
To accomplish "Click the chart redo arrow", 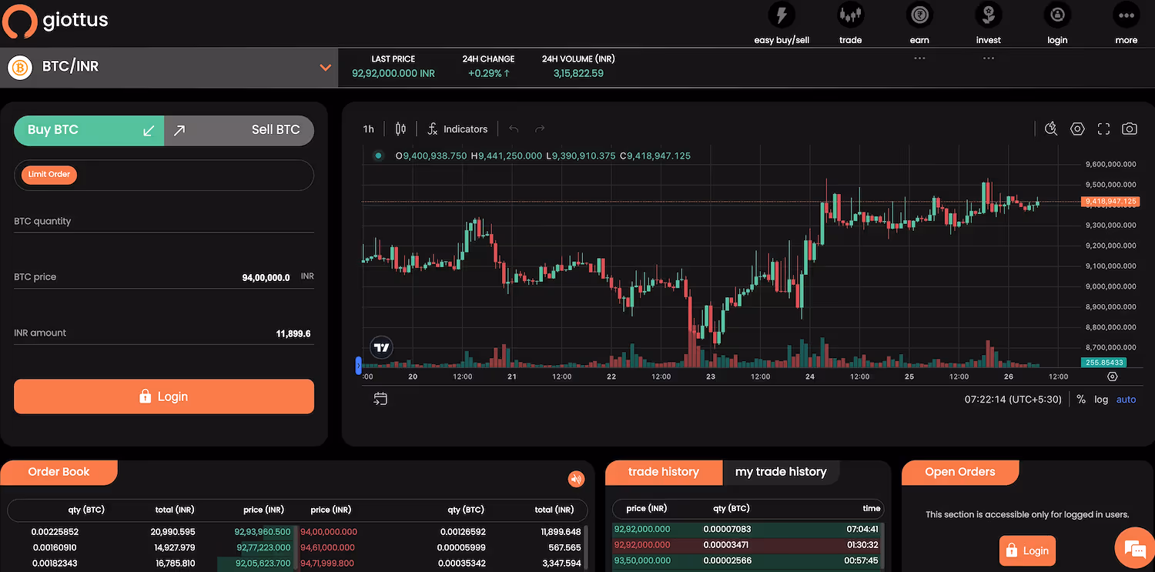I will (x=540, y=129).
